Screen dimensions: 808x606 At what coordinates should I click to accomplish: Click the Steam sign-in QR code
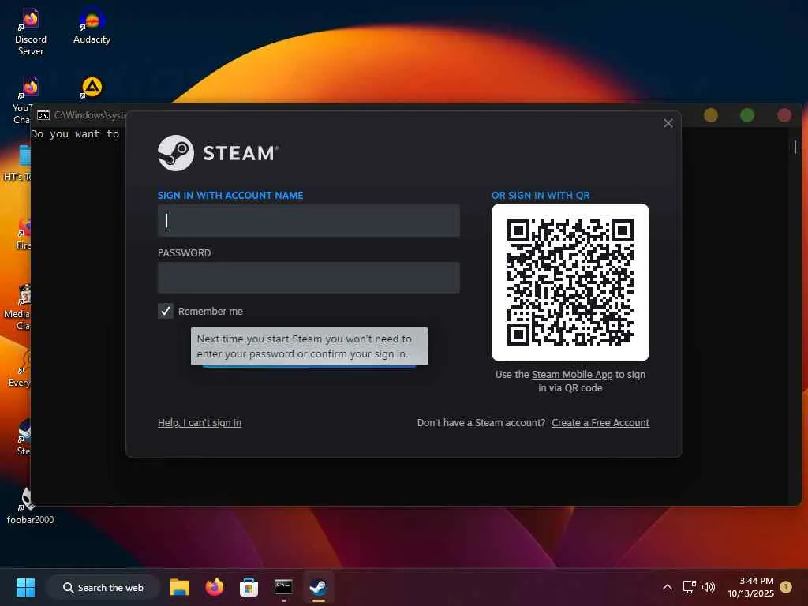coord(570,282)
